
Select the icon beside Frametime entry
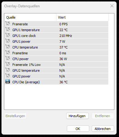tap(8, 52)
